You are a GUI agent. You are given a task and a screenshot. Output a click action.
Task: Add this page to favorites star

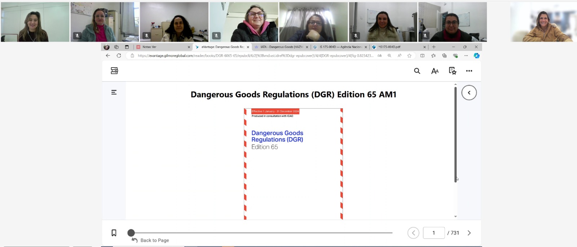click(409, 56)
